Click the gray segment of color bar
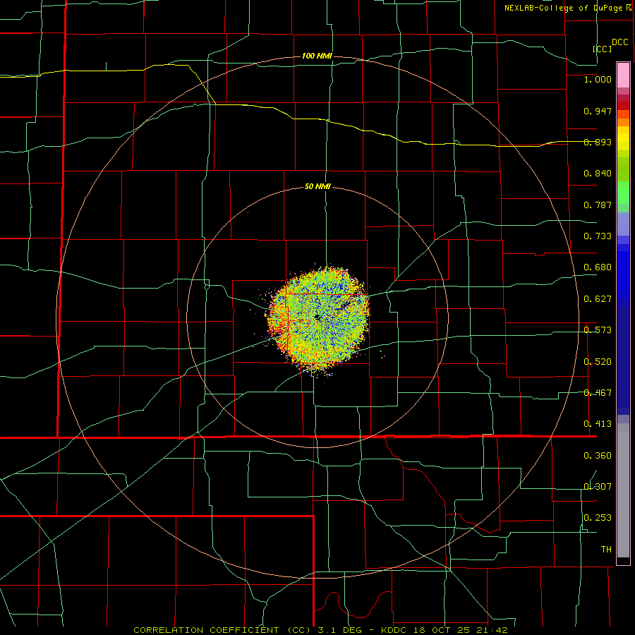 click(623, 490)
